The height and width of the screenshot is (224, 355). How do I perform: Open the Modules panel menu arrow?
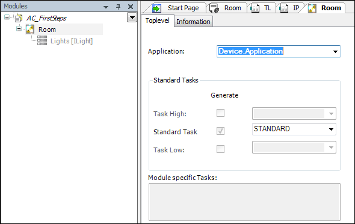[106, 7]
